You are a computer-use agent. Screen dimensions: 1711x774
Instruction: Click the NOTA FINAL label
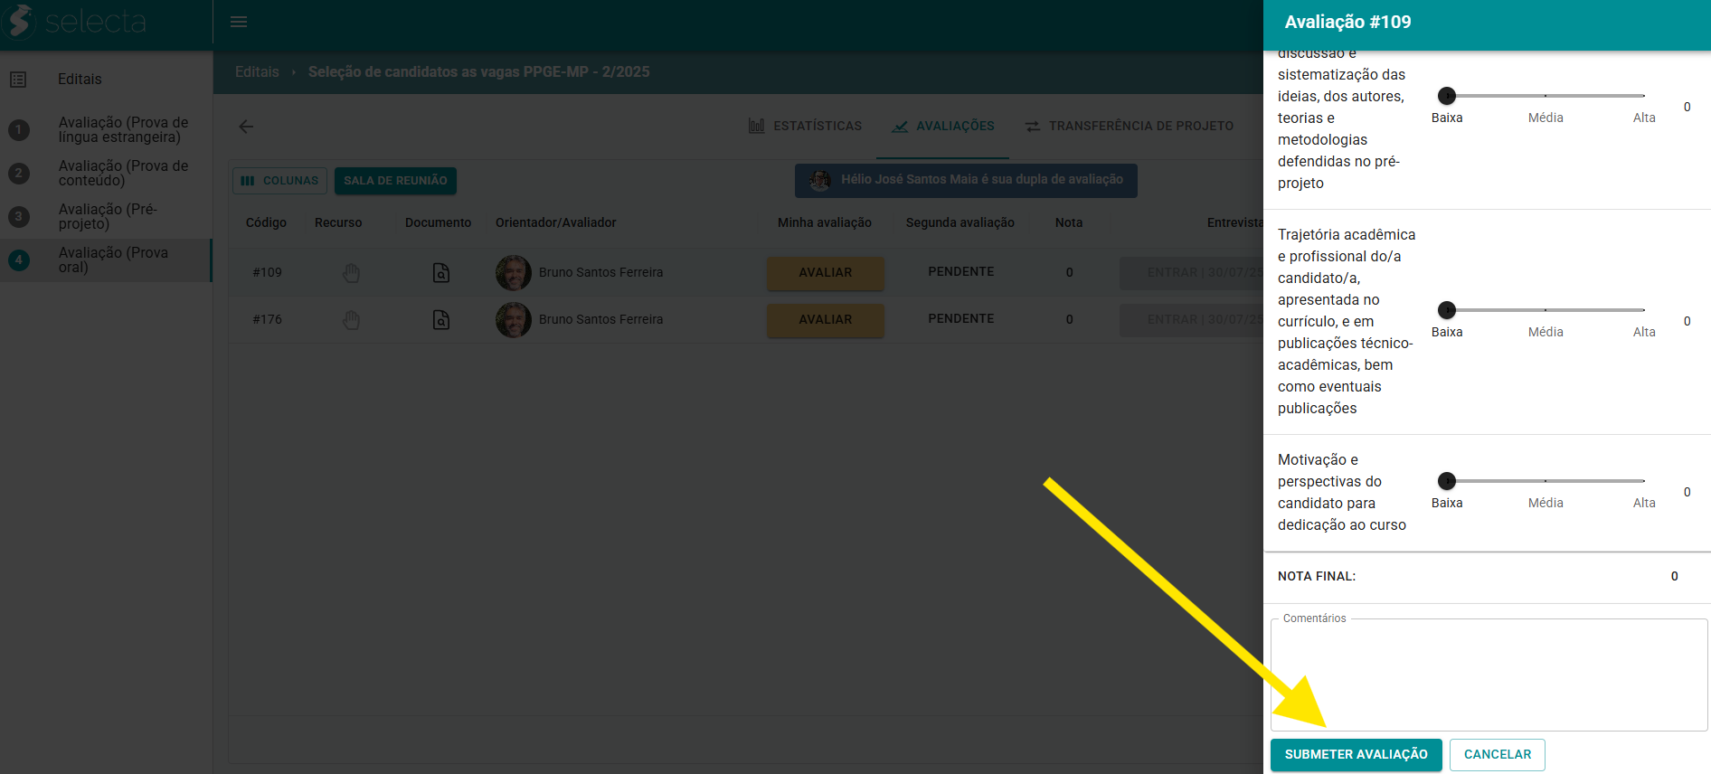click(1317, 577)
